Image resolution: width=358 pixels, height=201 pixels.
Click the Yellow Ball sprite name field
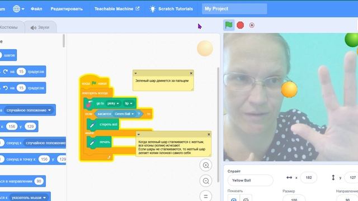251,180
